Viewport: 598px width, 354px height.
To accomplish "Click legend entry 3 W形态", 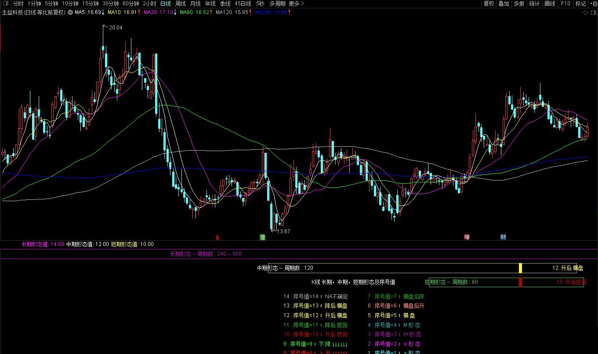I will click(x=394, y=335).
